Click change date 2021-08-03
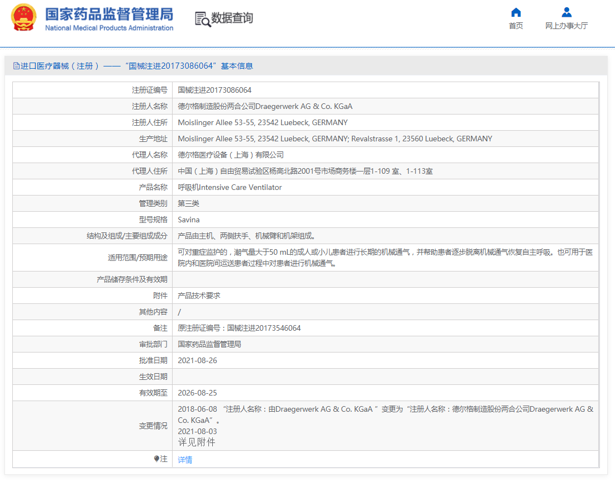Image resolution: width=615 pixels, height=481 pixels. click(x=197, y=432)
